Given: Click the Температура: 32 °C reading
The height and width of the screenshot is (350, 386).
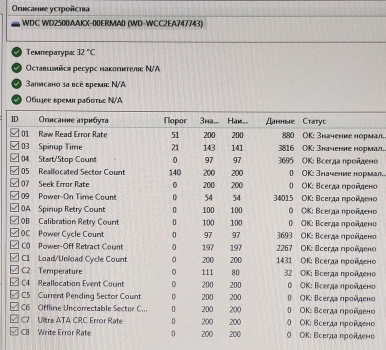Looking at the screenshot, I should point(60,52).
